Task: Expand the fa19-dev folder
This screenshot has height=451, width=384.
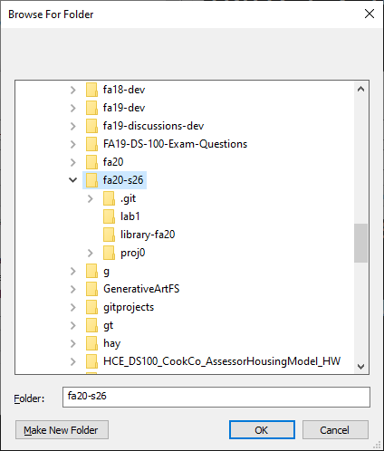Action: click(72, 108)
